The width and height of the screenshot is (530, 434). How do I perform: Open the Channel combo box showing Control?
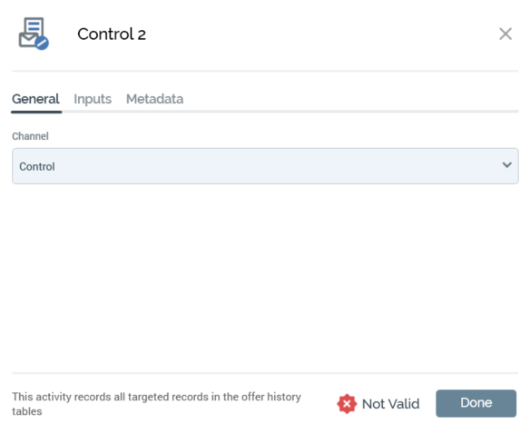(265, 166)
